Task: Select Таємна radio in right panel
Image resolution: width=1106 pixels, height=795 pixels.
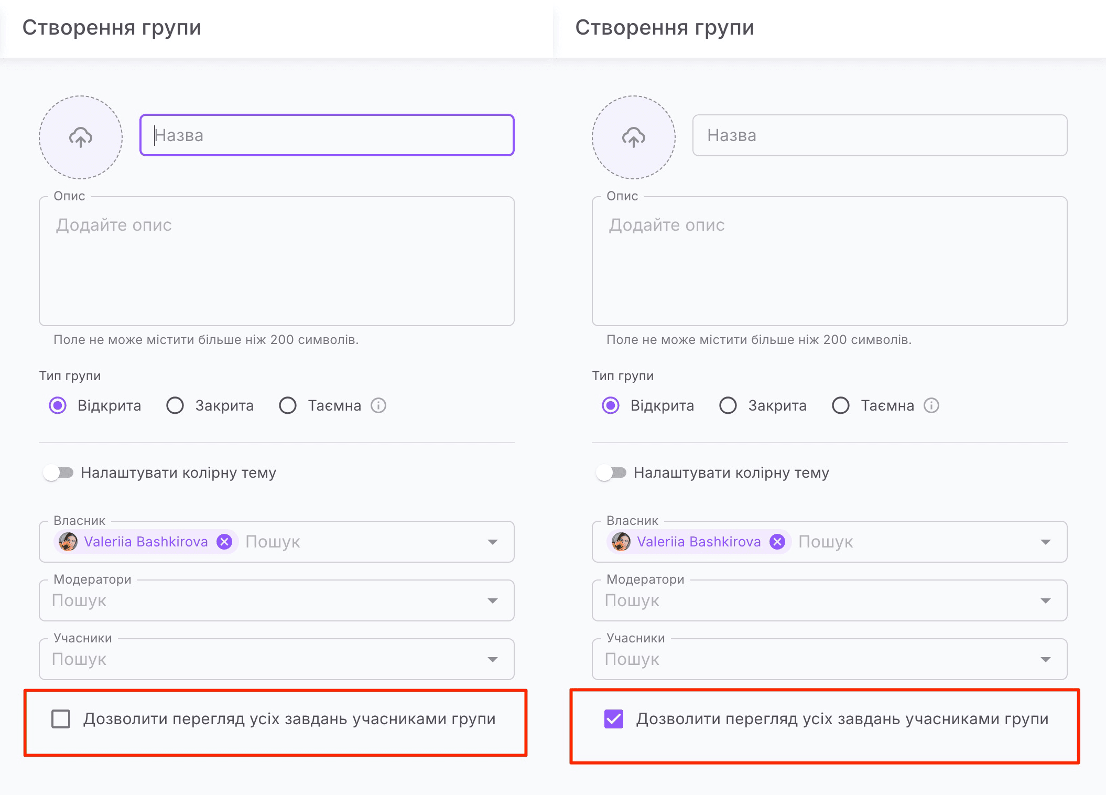Action: point(841,405)
